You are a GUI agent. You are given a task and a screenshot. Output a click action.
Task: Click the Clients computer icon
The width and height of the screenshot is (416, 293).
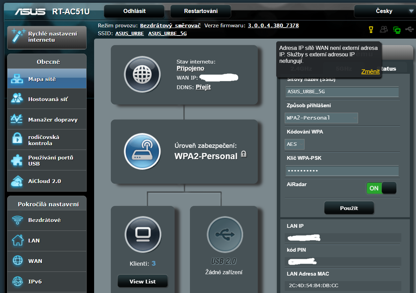pyautogui.click(x=143, y=234)
